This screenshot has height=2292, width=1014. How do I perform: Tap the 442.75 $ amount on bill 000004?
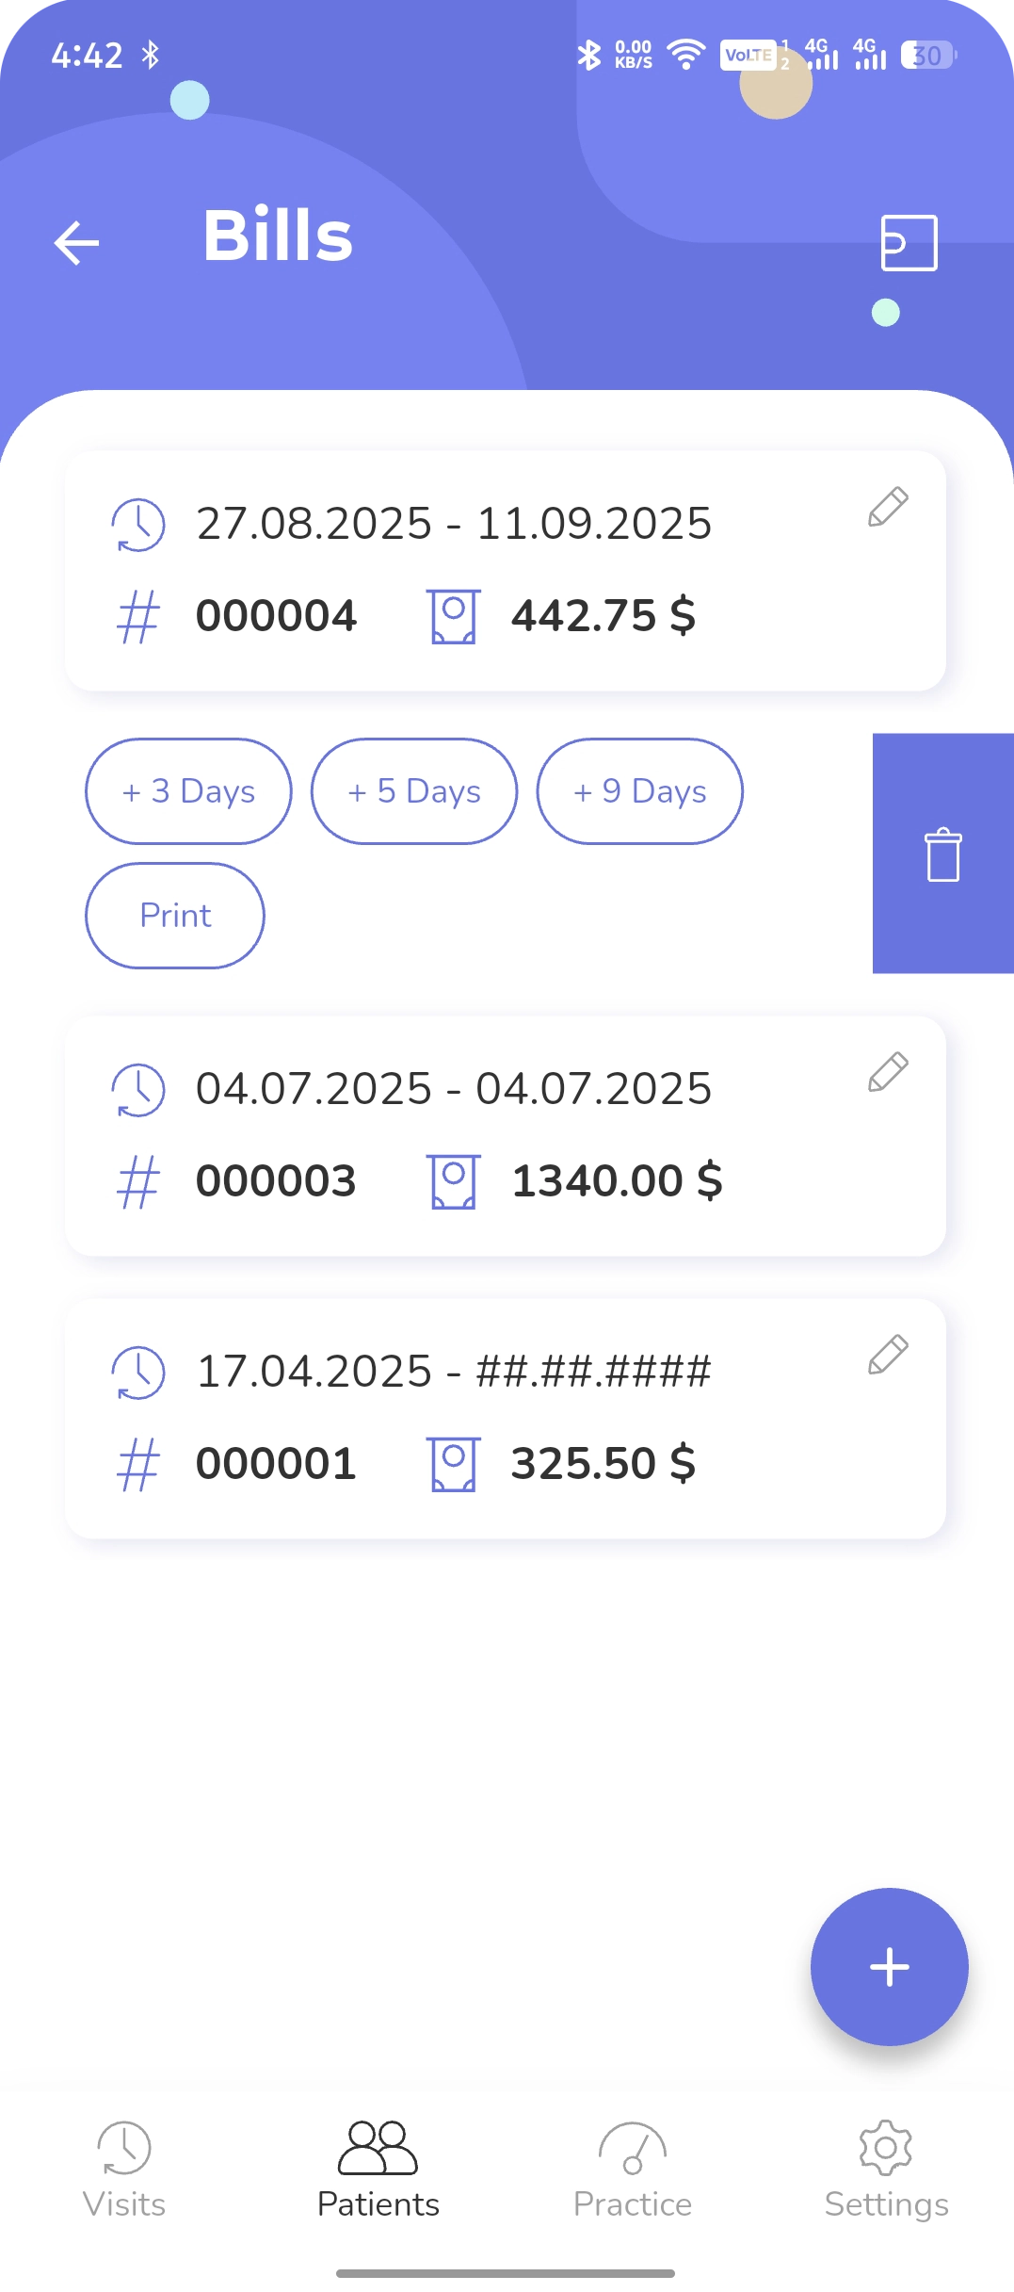click(603, 616)
